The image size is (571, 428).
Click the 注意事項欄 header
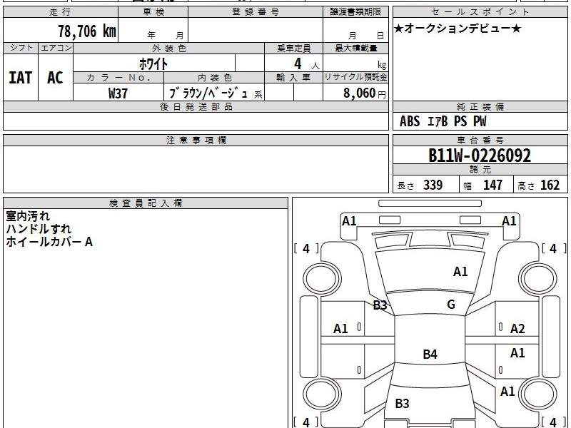196,140
